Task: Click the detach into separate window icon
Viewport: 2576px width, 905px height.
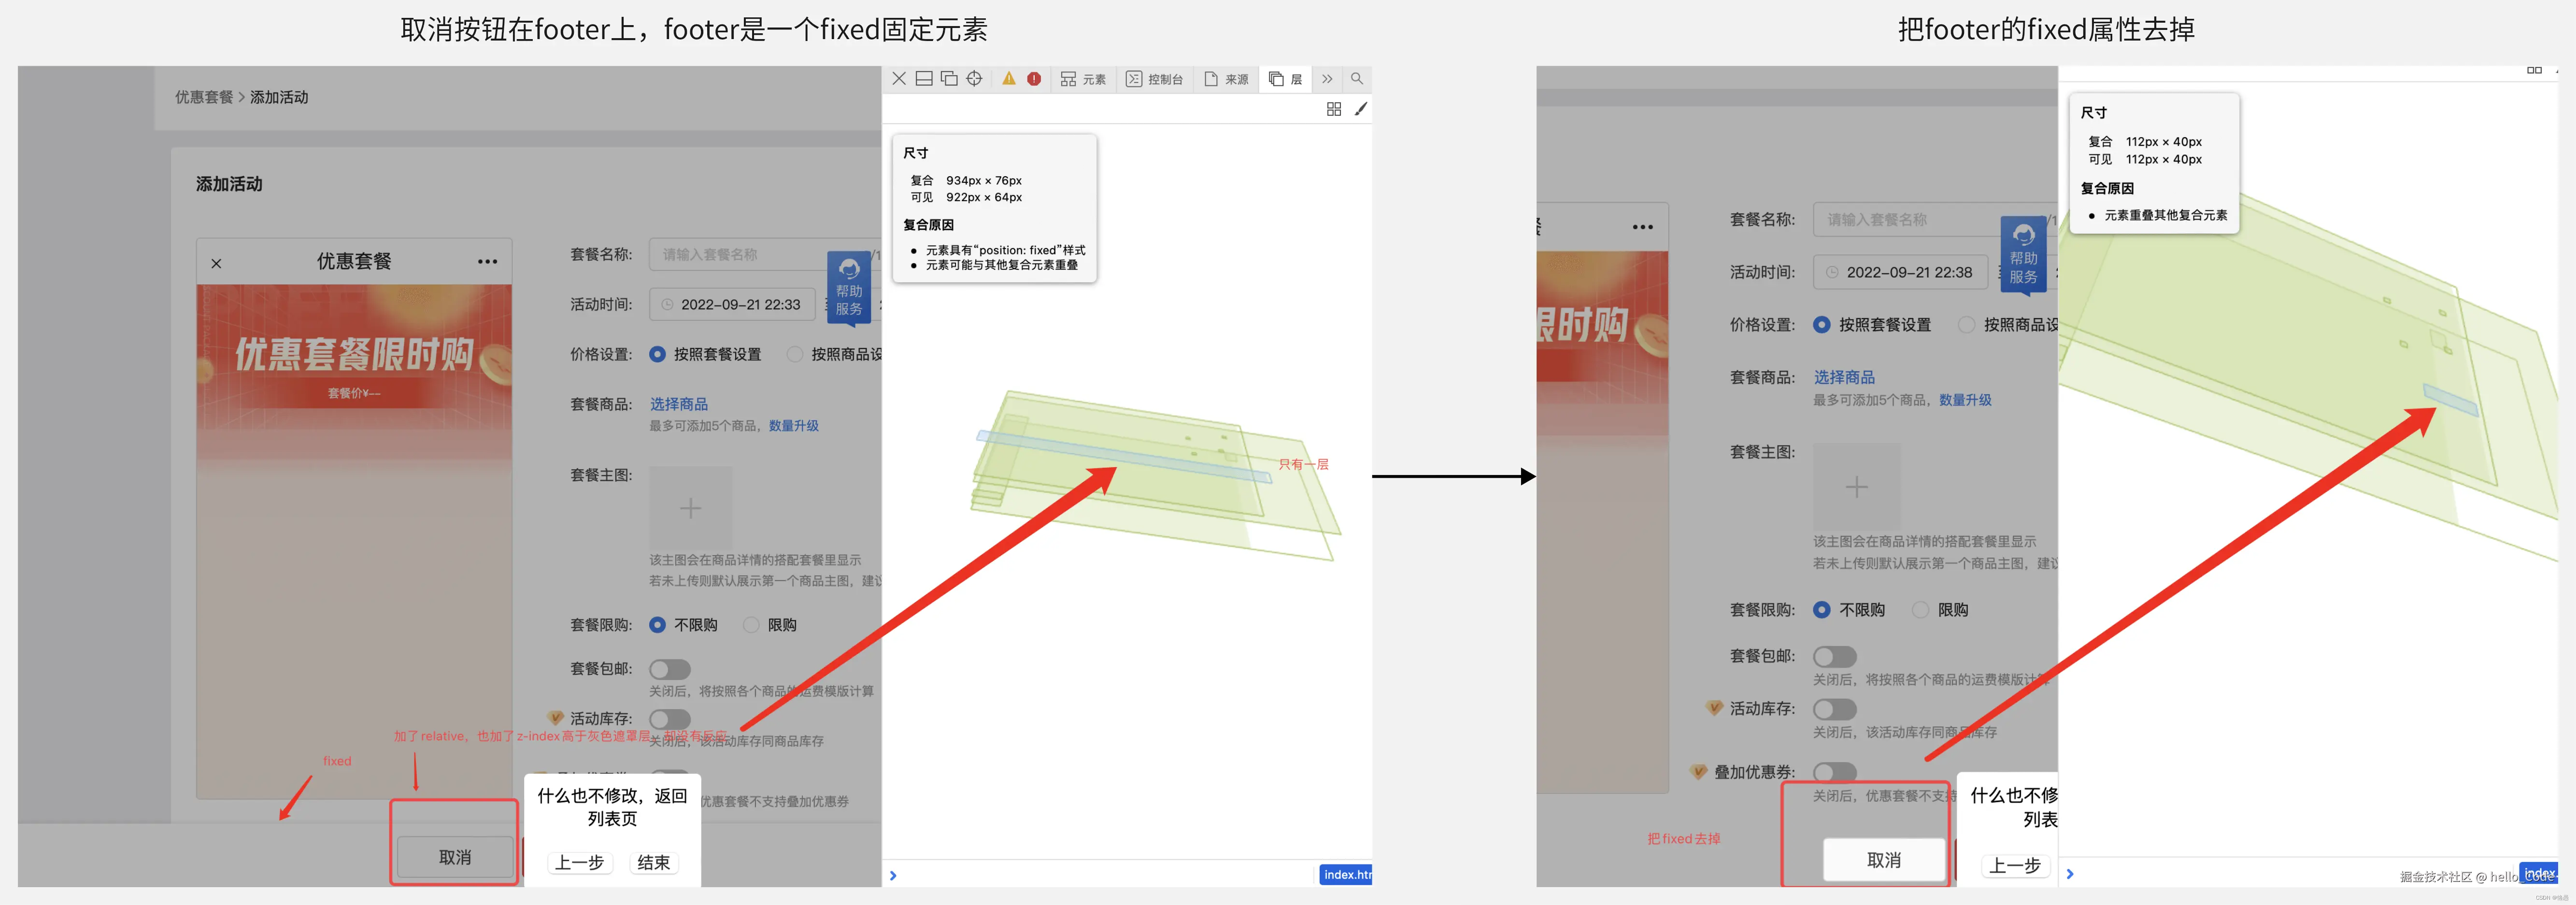Action: tap(949, 79)
